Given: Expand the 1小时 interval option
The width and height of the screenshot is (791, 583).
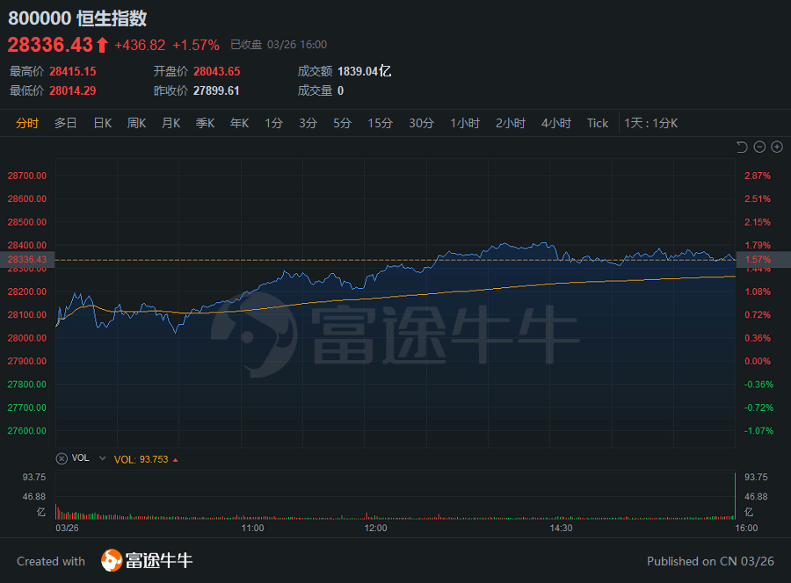Looking at the screenshot, I should (x=464, y=123).
